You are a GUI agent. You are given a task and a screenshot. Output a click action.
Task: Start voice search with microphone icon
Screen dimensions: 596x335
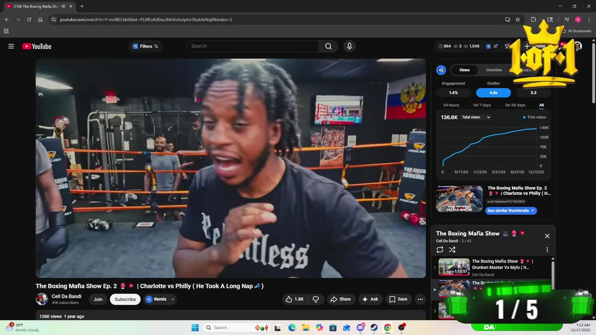pyautogui.click(x=349, y=46)
